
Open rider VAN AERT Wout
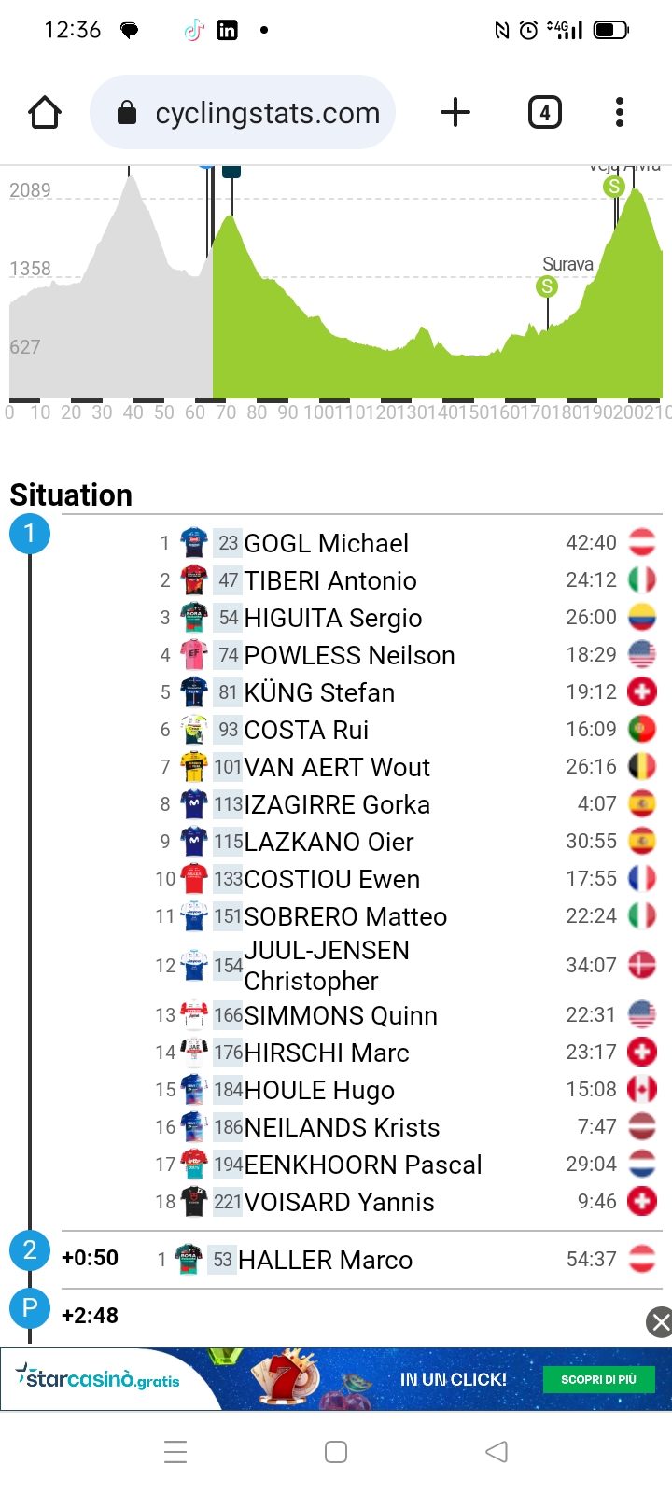point(337,767)
